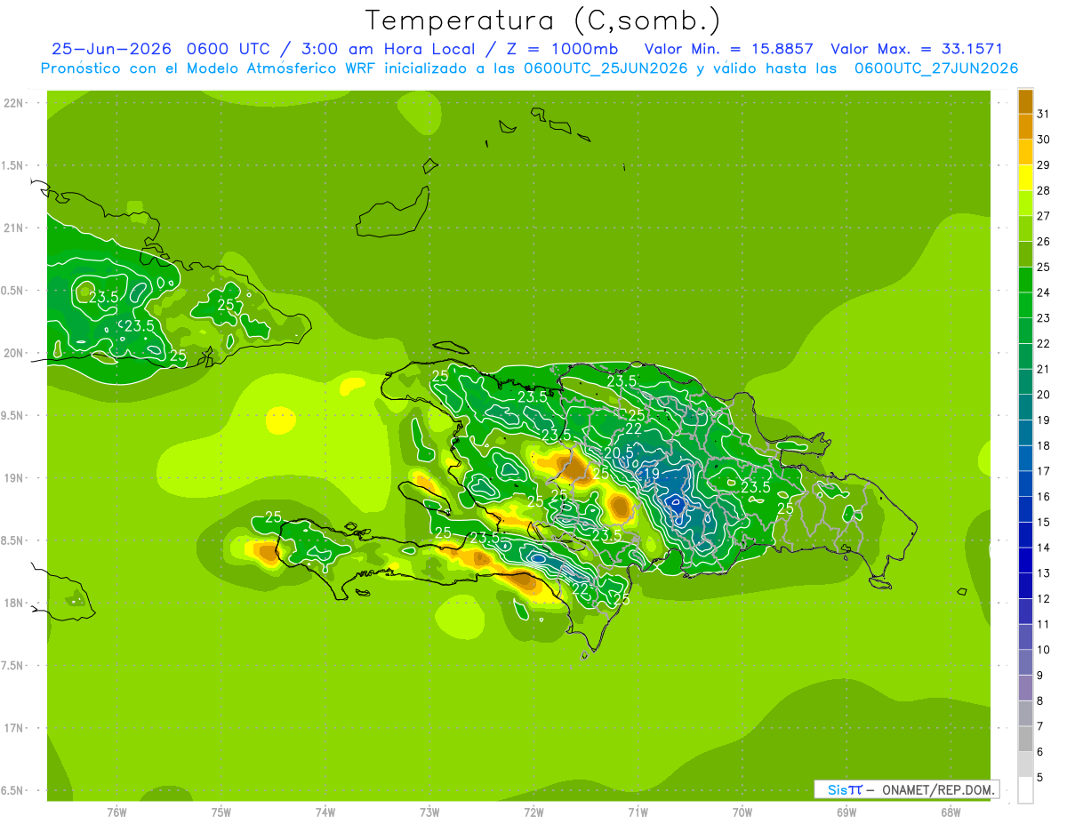The image size is (1067, 824).
Task: Click the yellow swatch between 28 and 29
Action: pyautogui.click(x=1025, y=178)
